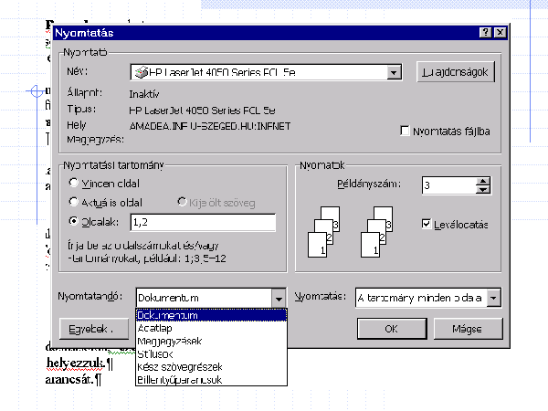Toggle the Leválogatás checkbox

(x=427, y=223)
